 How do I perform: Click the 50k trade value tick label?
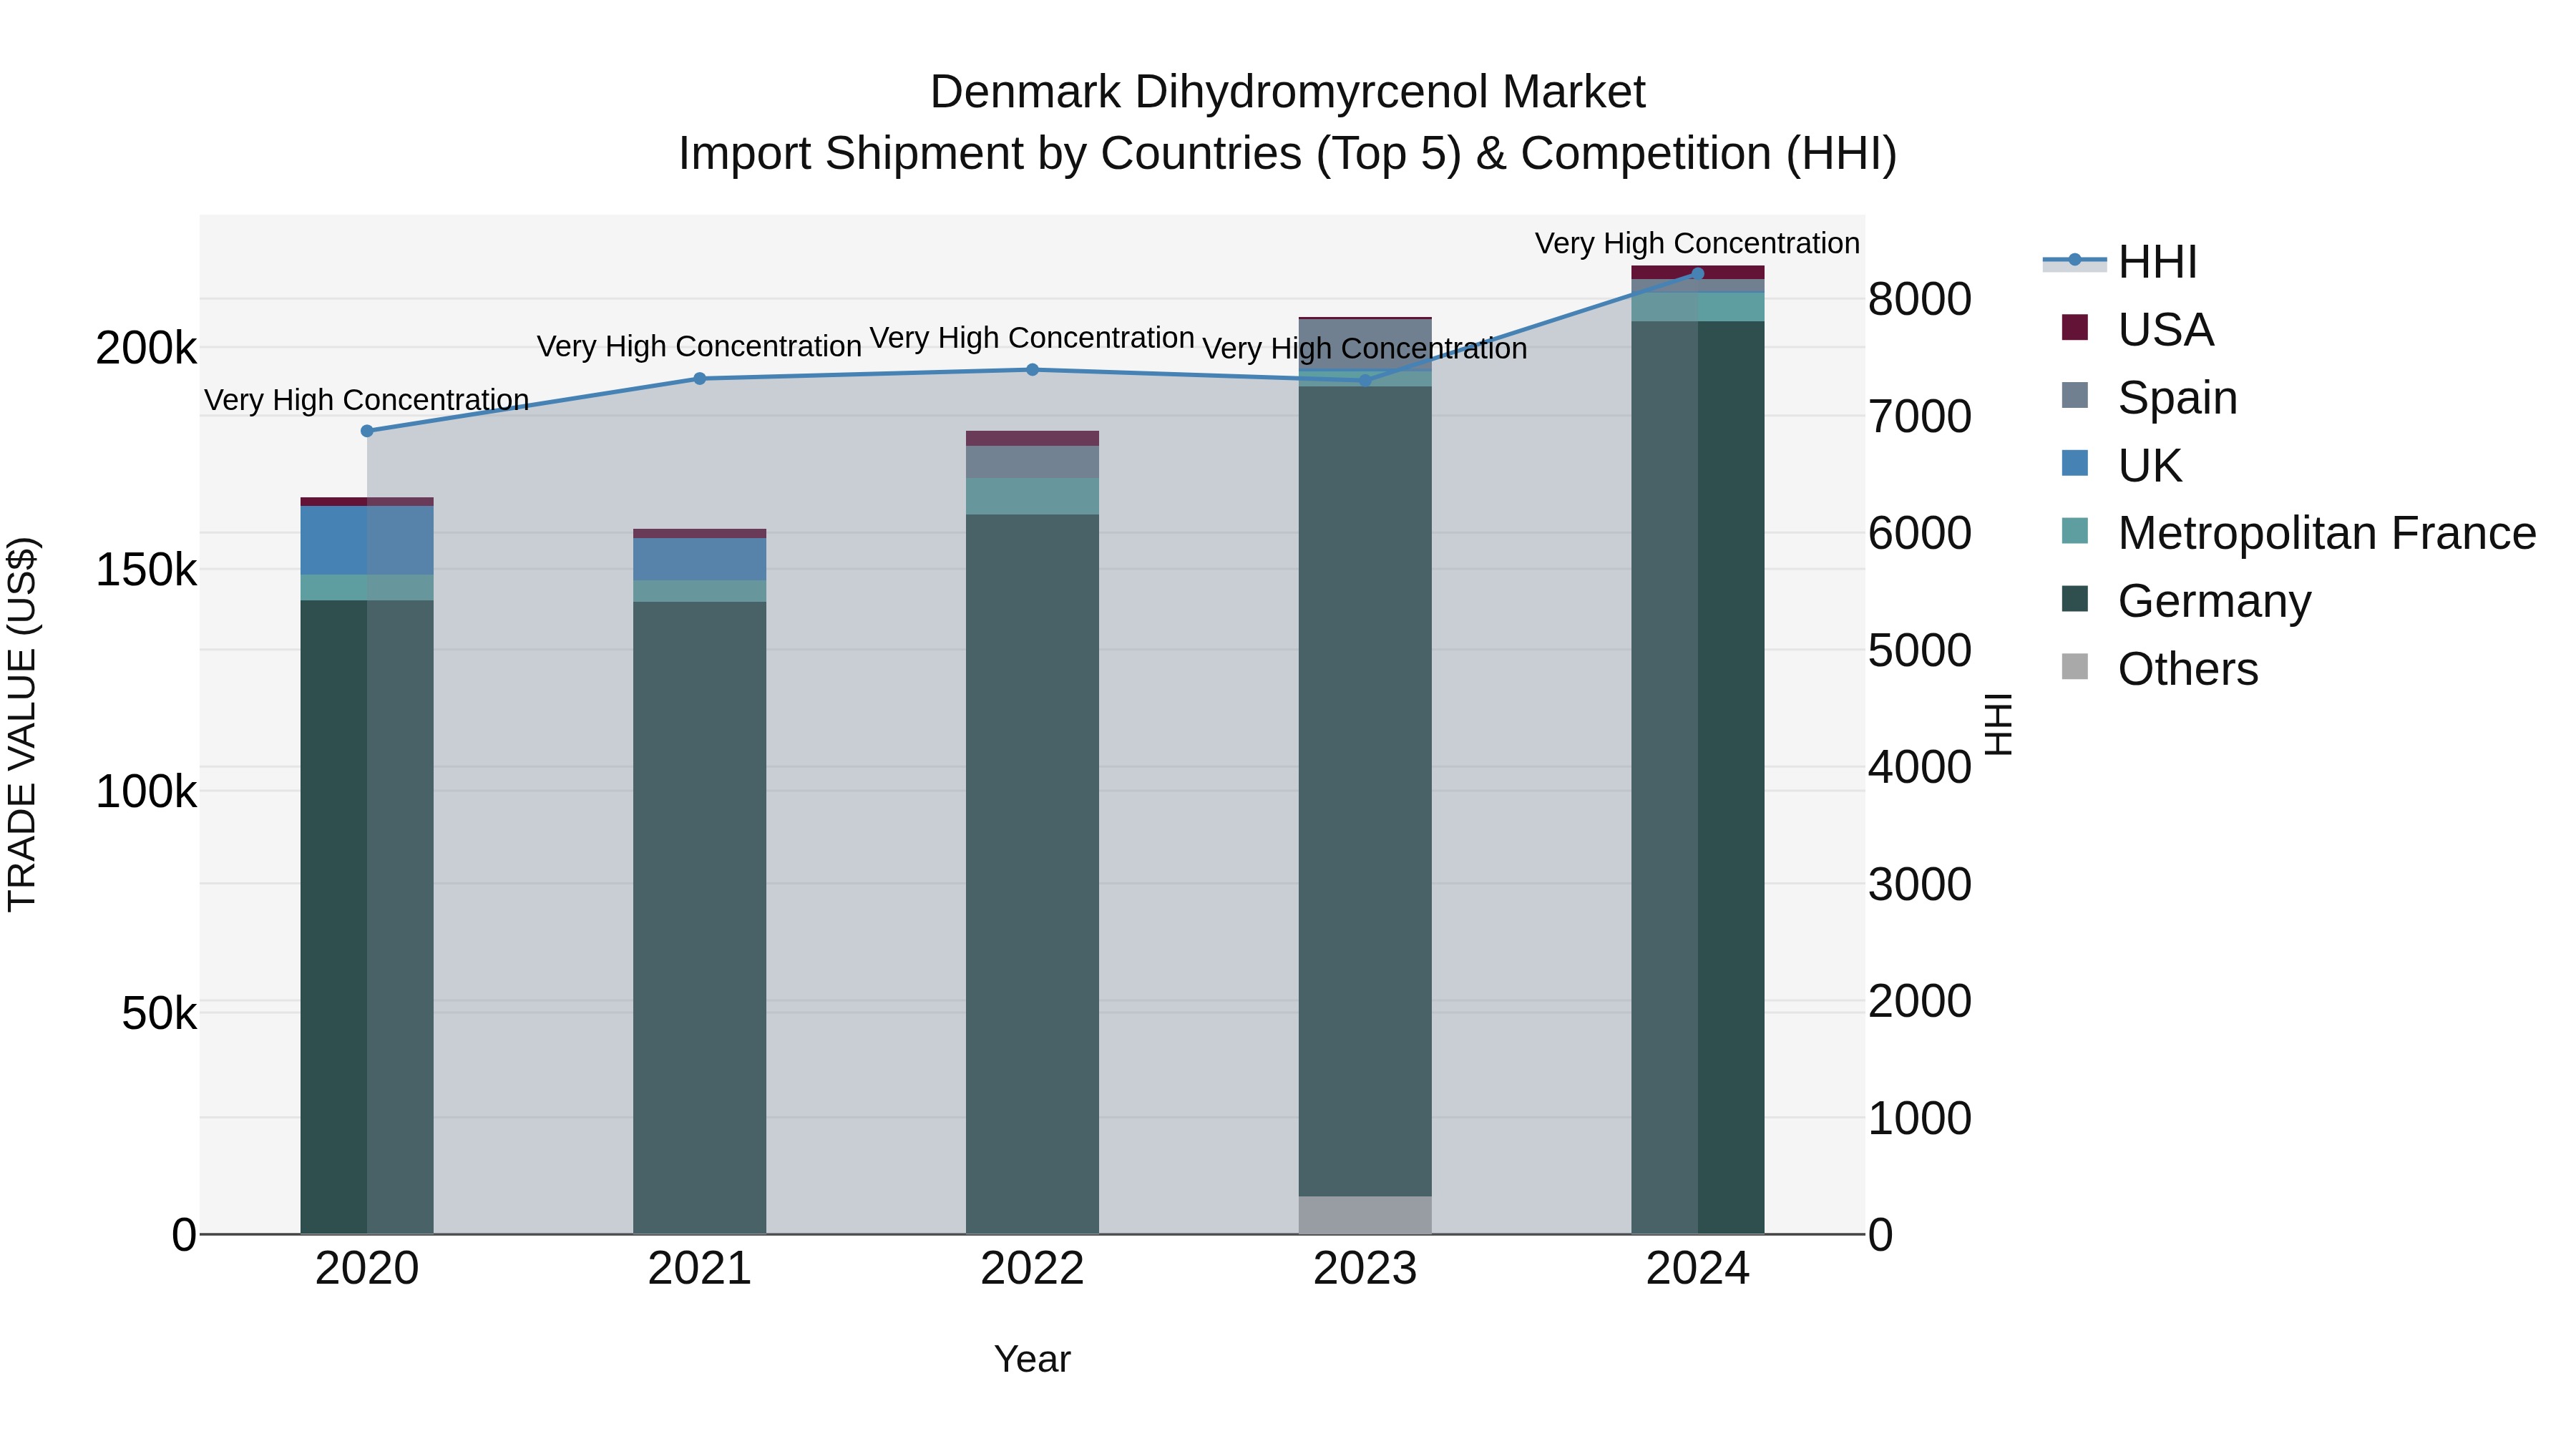159,1015
